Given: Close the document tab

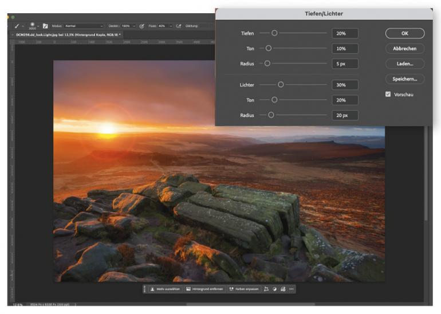Looking at the screenshot, I should pos(13,34).
